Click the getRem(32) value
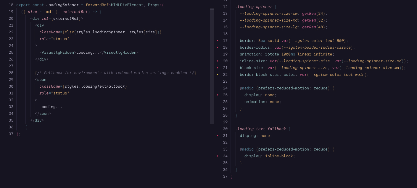The height and width of the screenshot is (188, 417). pos(313,20)
